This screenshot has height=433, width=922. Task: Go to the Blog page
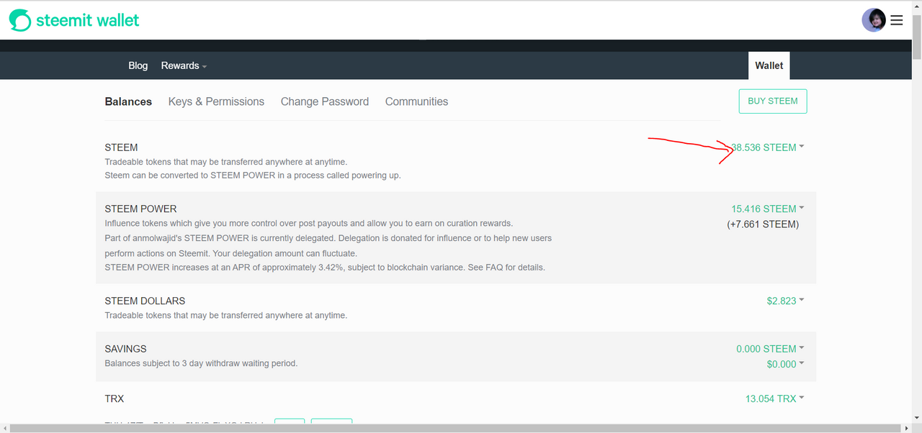point(138,65)
